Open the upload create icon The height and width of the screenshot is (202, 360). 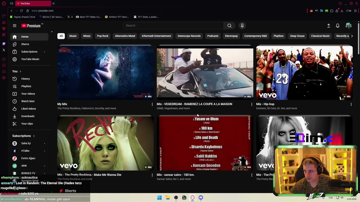click(328, 26)
